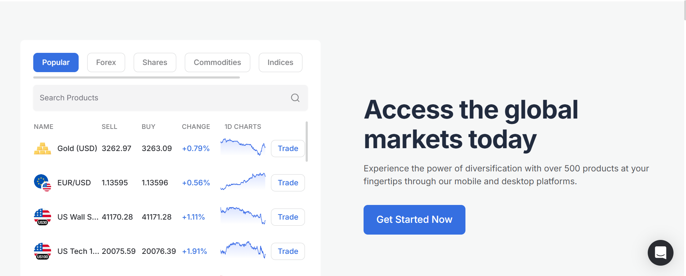Select the Popular tab
686x276 pixels.
(56, 62)
